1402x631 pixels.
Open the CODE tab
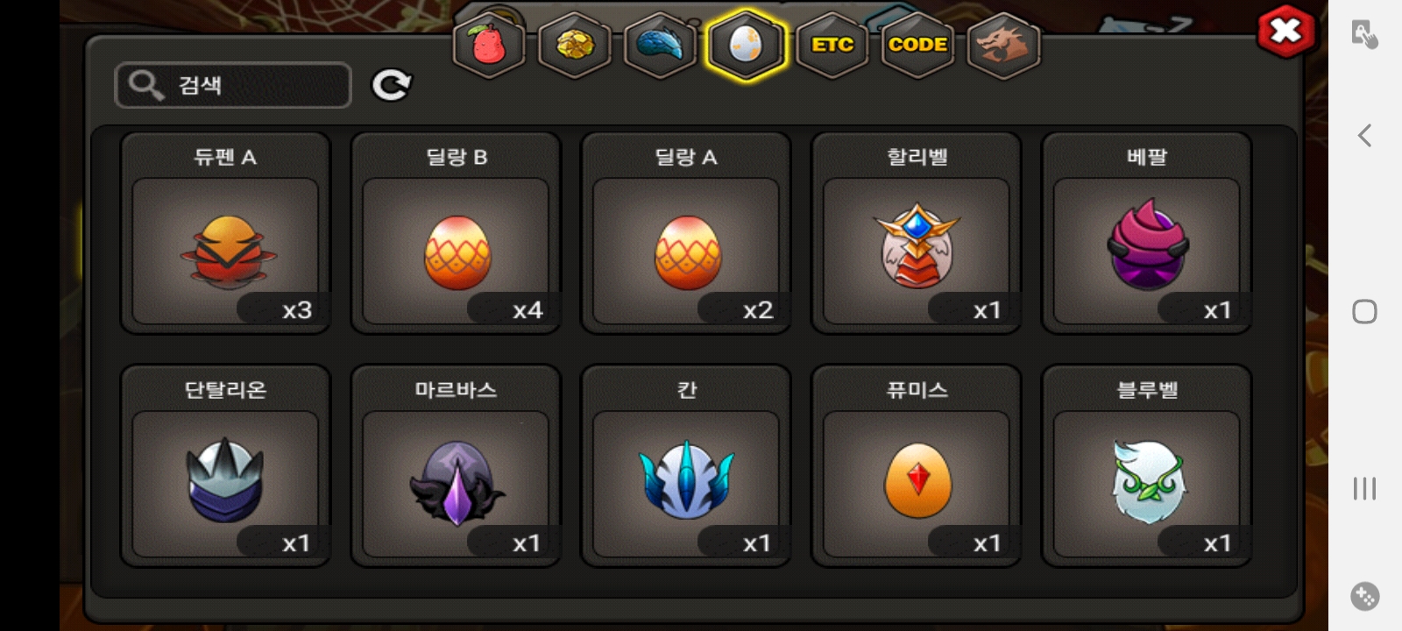click(917, 45)
